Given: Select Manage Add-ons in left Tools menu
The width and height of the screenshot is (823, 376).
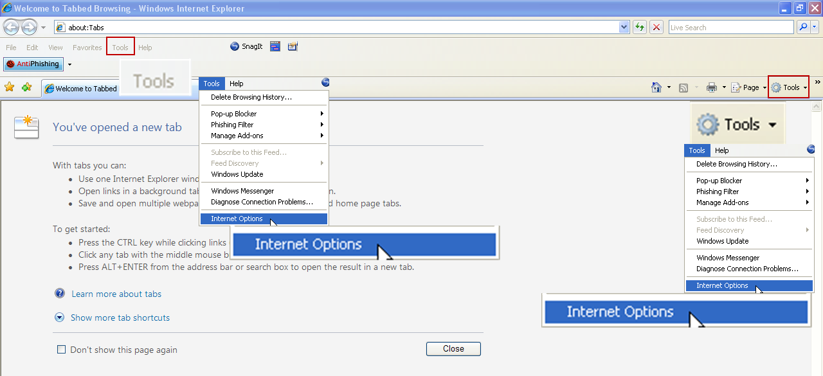Looking at the screenshot, I should [x=264, y=136].
